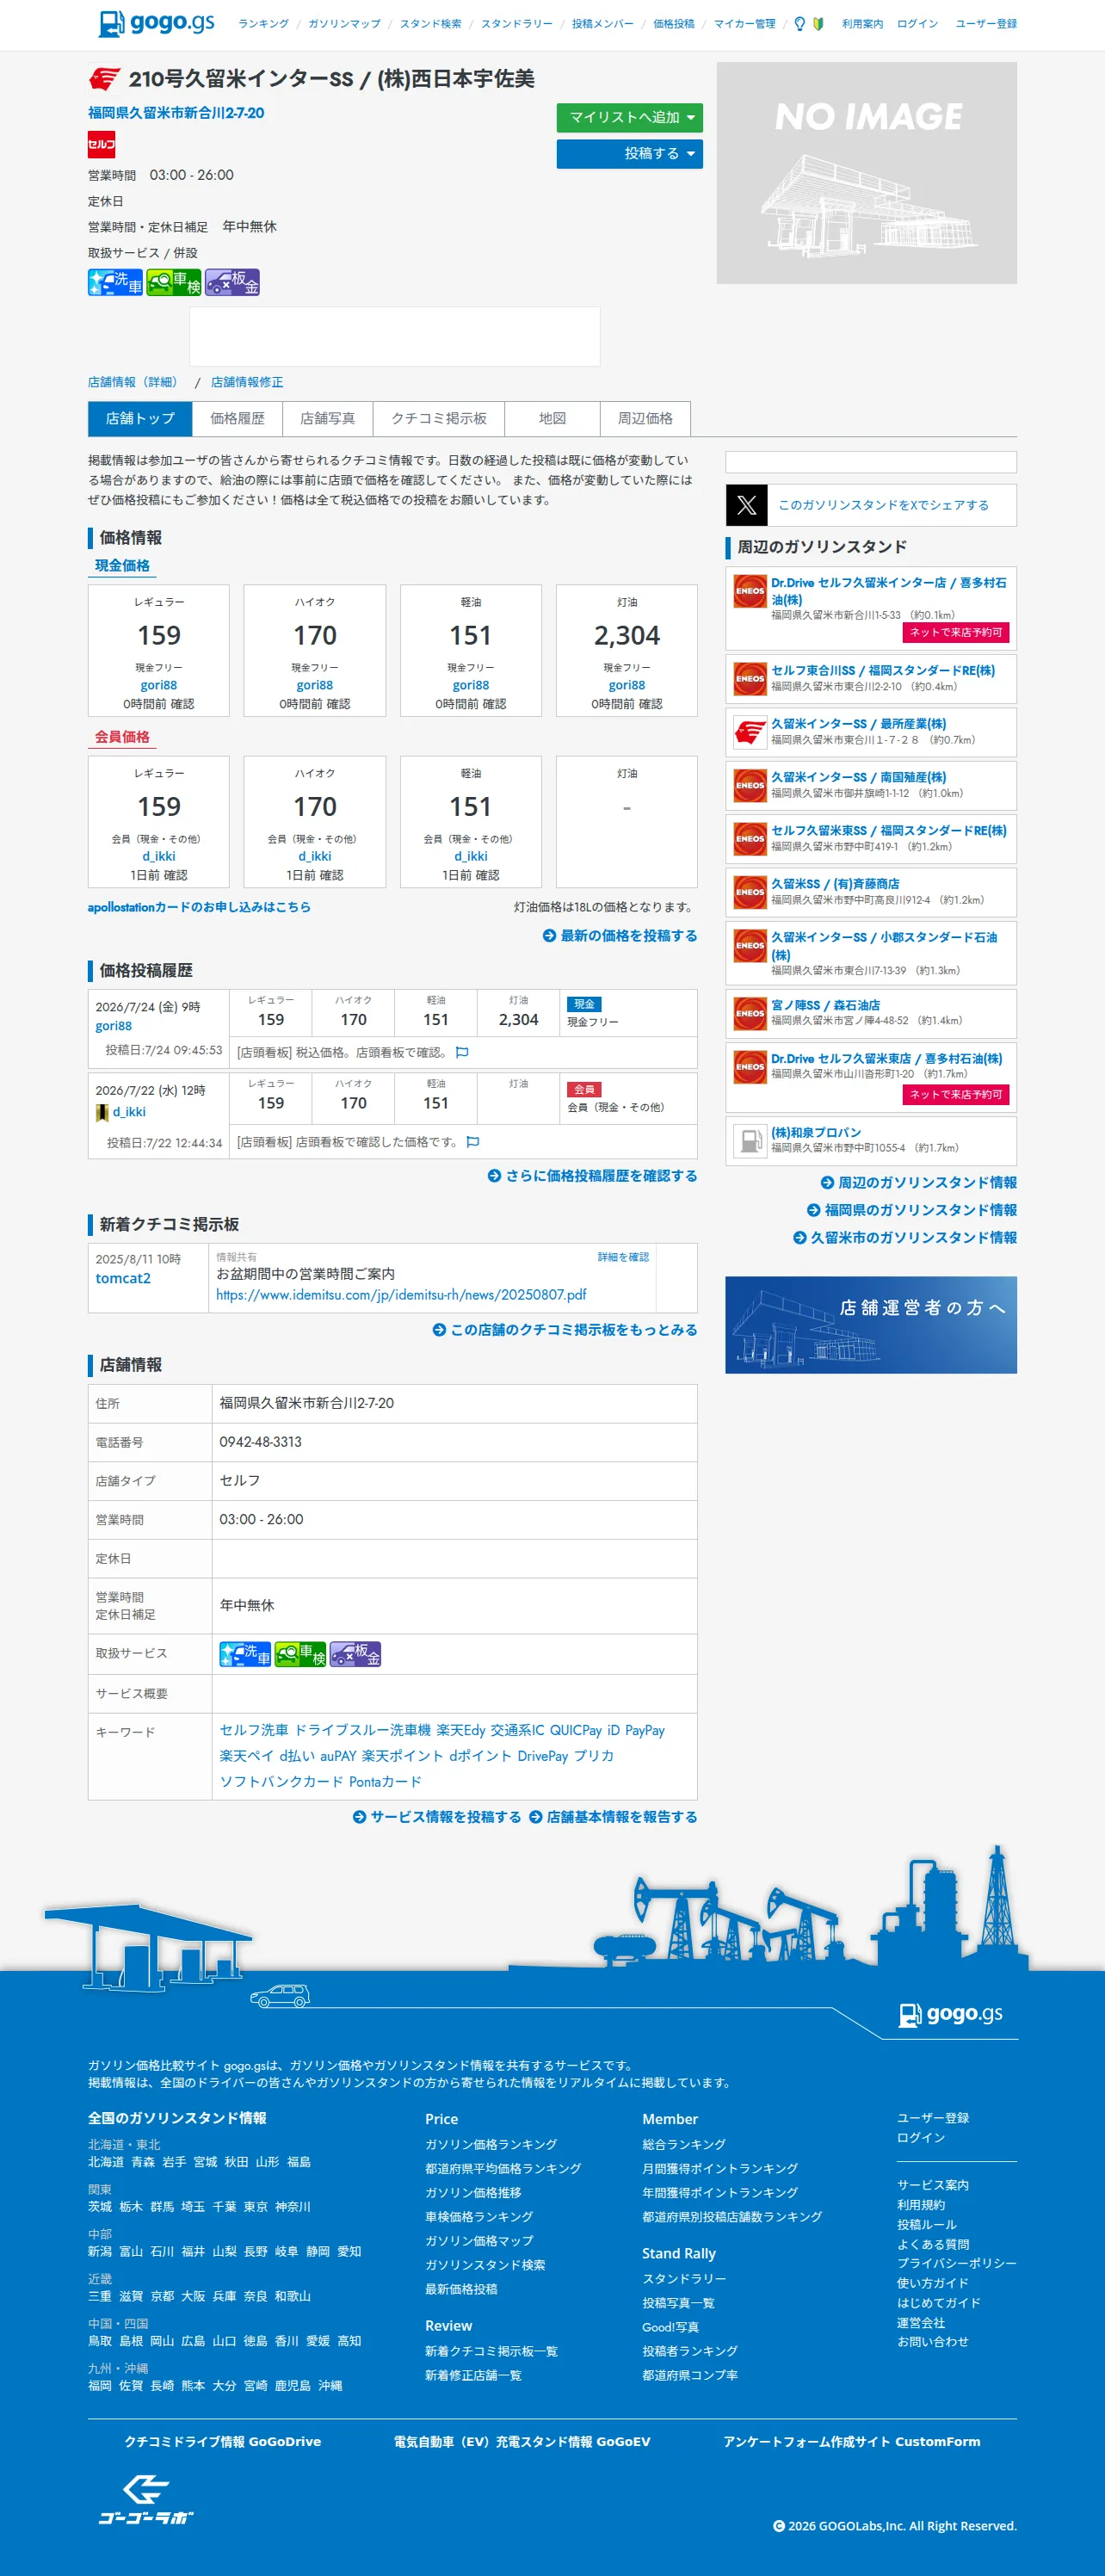Click さらに価格投稿履歴を確認する
Screen dimensions: 1105x2576
tap(593, 1176)
